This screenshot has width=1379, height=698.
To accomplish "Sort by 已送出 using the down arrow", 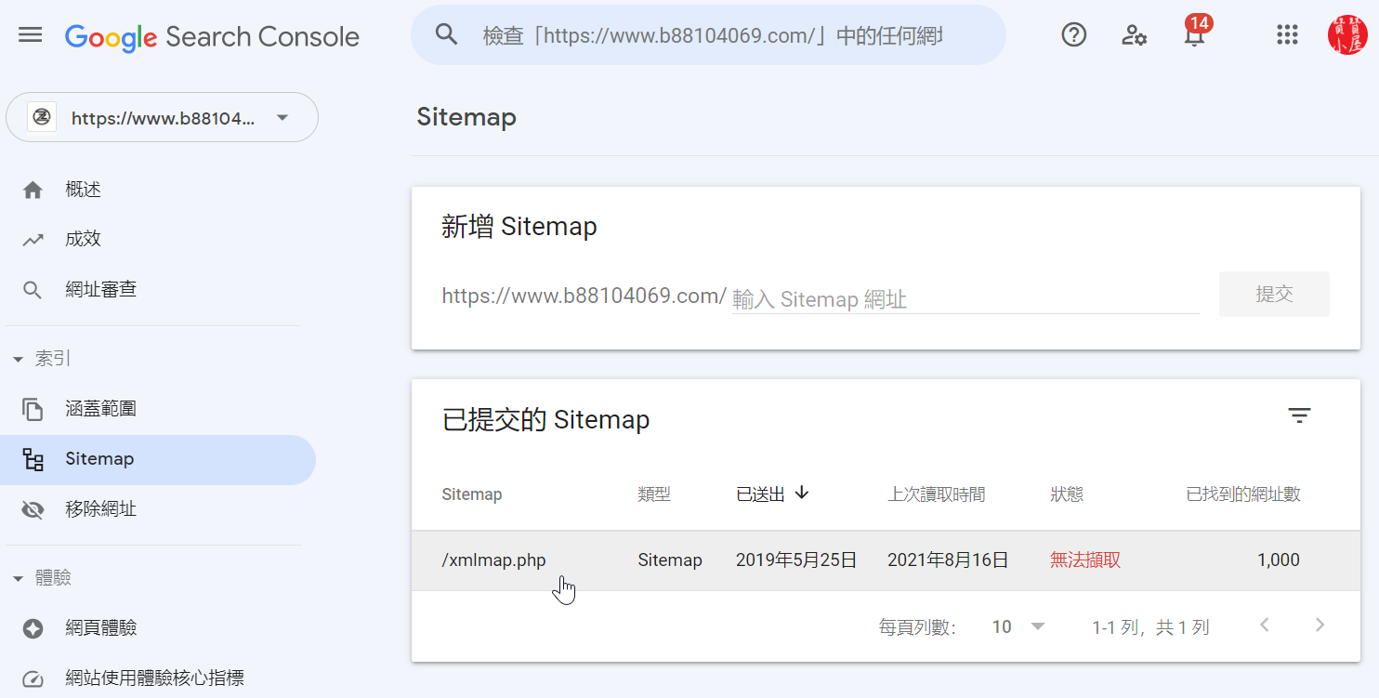I will 801,493.
